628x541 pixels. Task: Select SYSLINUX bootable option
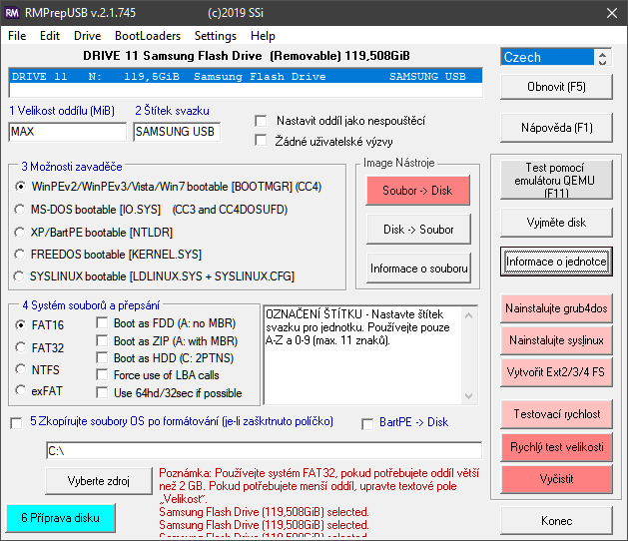coord(19,276)
